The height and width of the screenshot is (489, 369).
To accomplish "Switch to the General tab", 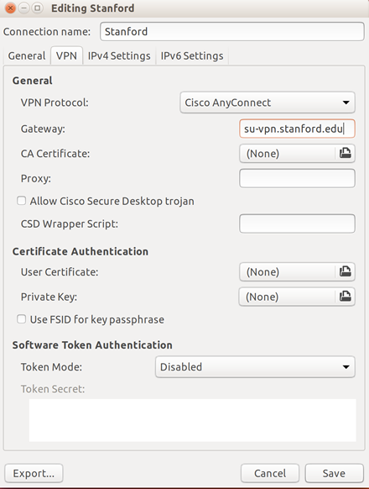I will (x=27, y=55).
